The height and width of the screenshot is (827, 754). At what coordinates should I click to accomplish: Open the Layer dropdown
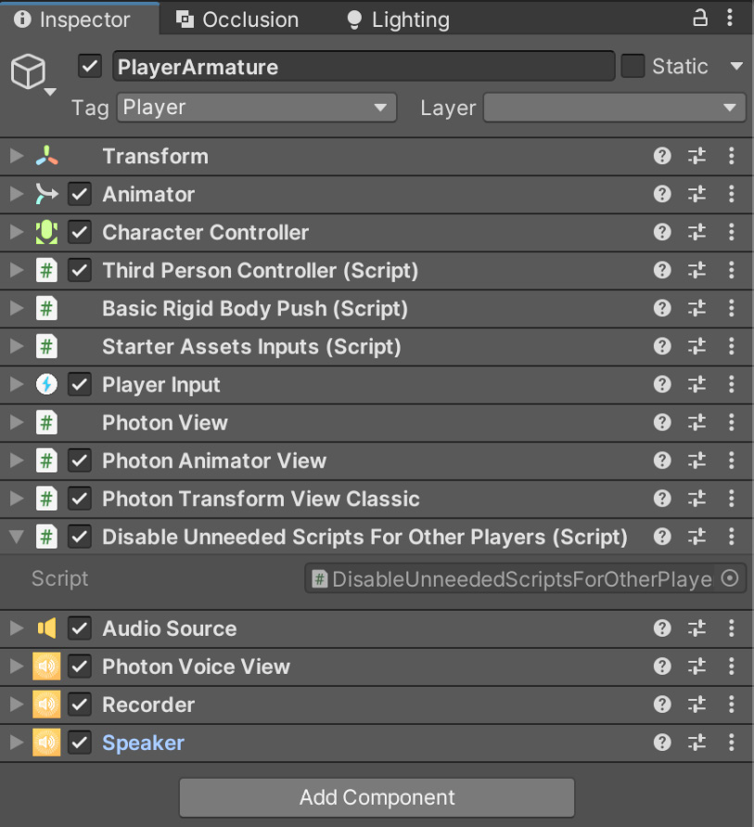coord(614,108)
